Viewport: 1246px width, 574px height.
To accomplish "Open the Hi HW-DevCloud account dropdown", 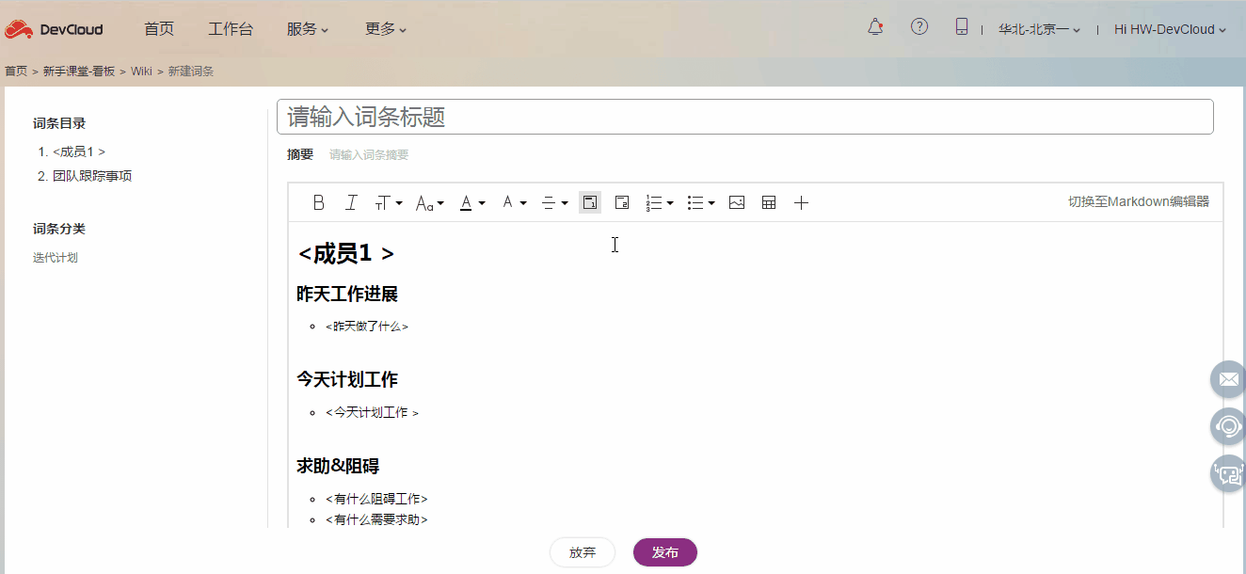I will point(1168,29).
